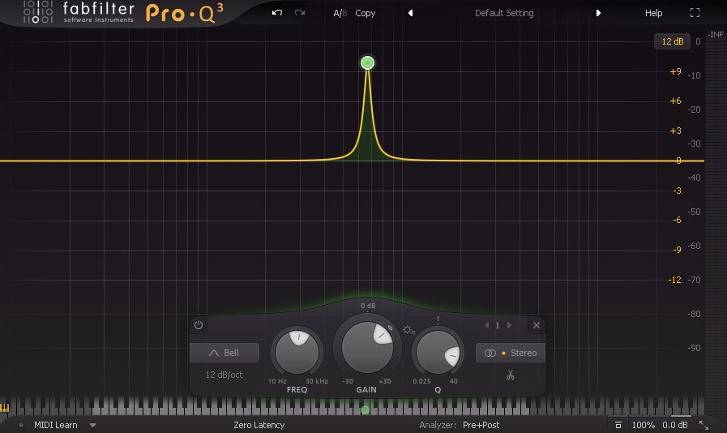Click the 0.0 dB output gain value
Screen dimensions: 727x433
pos(674,425)
